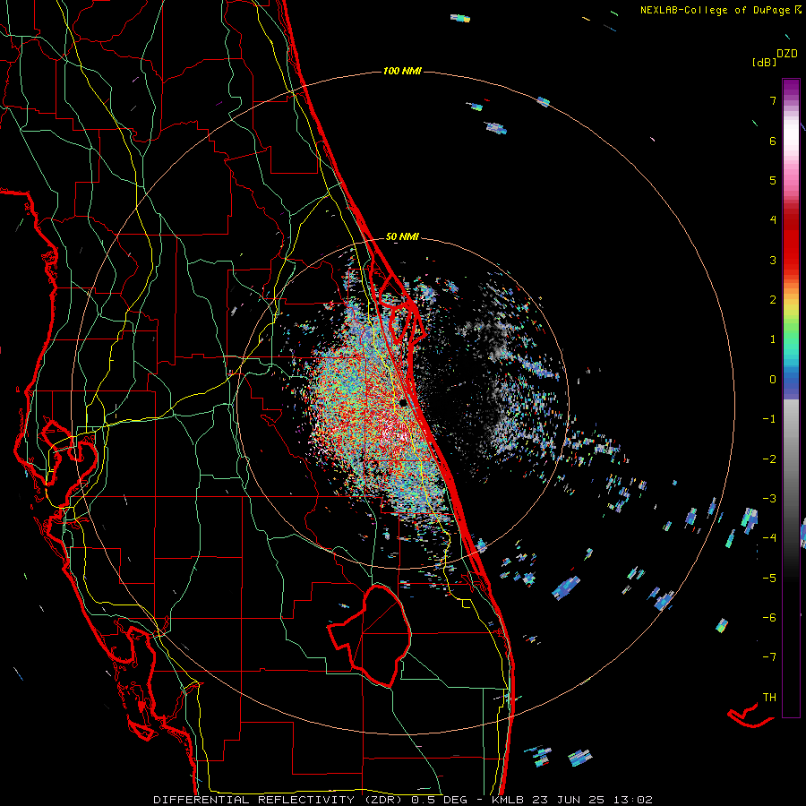The width and height of the screenshot is (806, 806).
Task: Click the 7 value on the color scale
Action: coord(773,100)
